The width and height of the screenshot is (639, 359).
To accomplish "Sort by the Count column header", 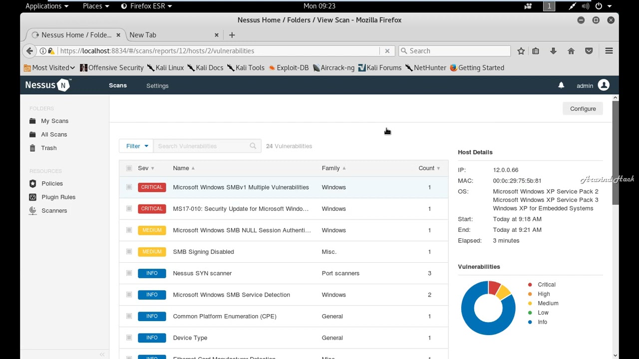I will tap(429, 168).
